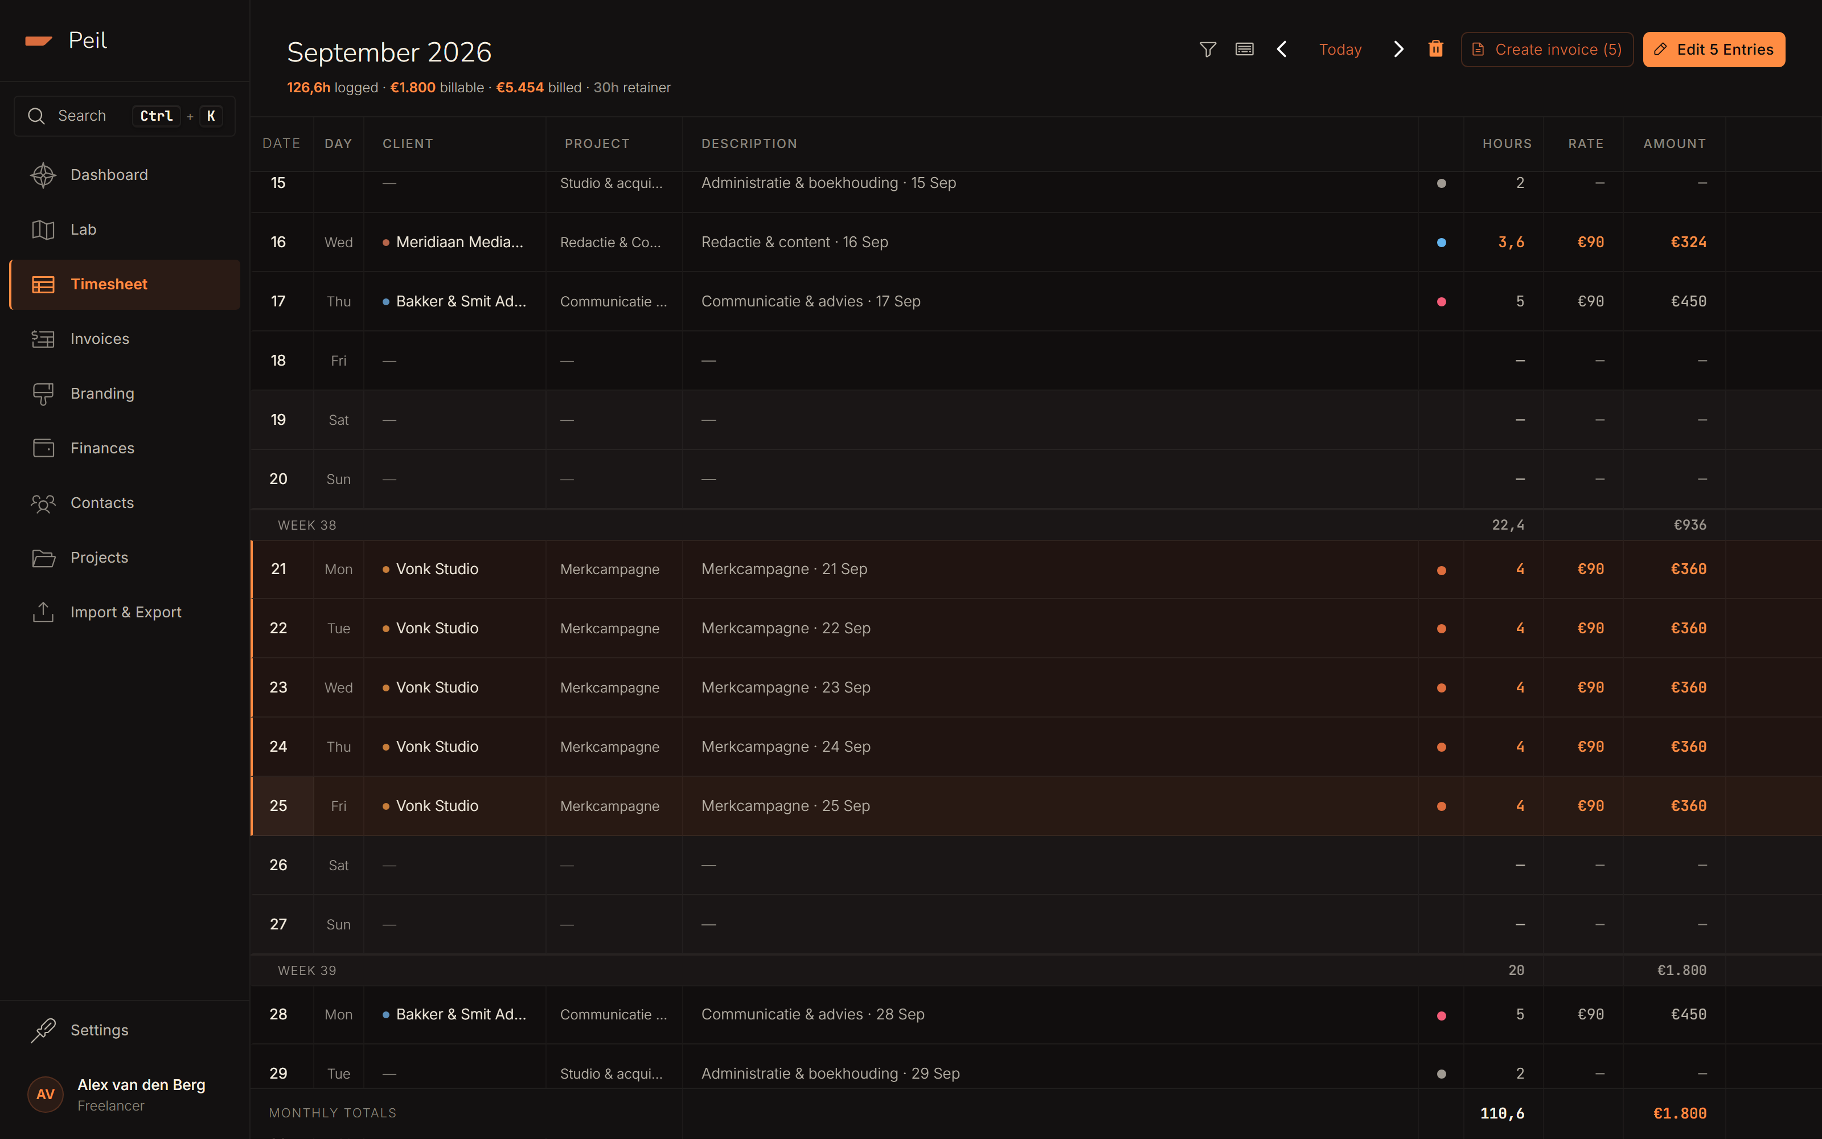This screenshot has width=1822, height=1139.
Task: Open Branding in sidebar
Action: pos(124,393)
